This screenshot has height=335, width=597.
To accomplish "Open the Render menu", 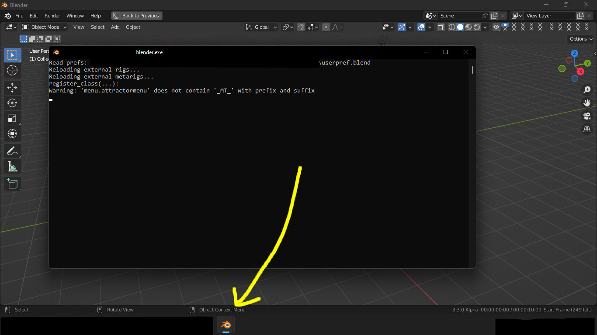I will tap(52, 15).
